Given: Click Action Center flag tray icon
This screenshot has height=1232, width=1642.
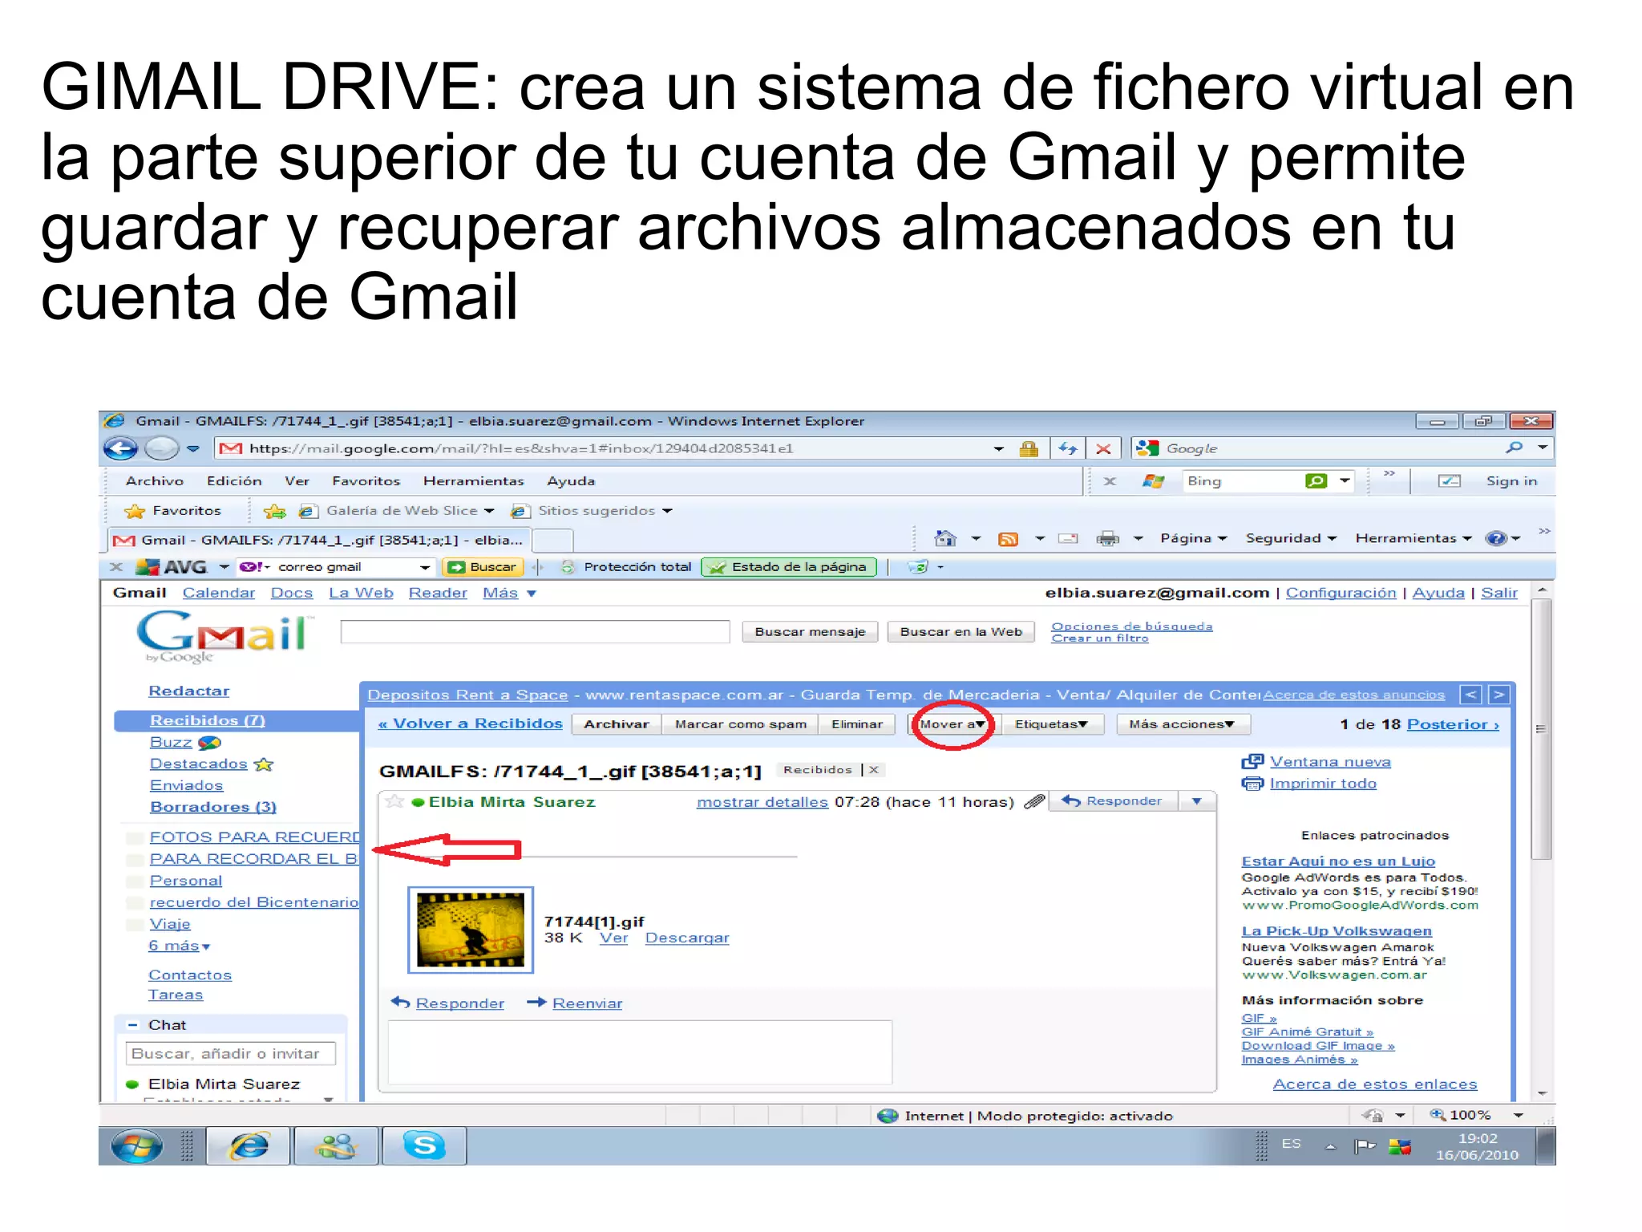Looking at the screenshot, I should (1364, 1146).
